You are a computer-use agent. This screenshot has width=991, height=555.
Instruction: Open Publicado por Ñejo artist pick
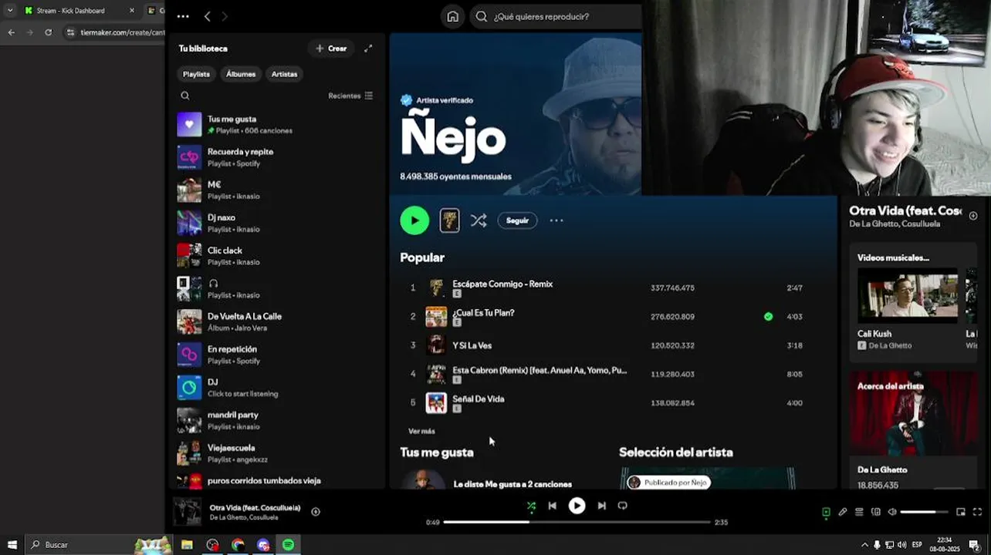tap(668, 483)
